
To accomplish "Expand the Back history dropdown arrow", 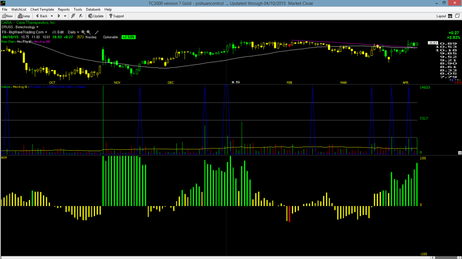I will tap(52, 16).
